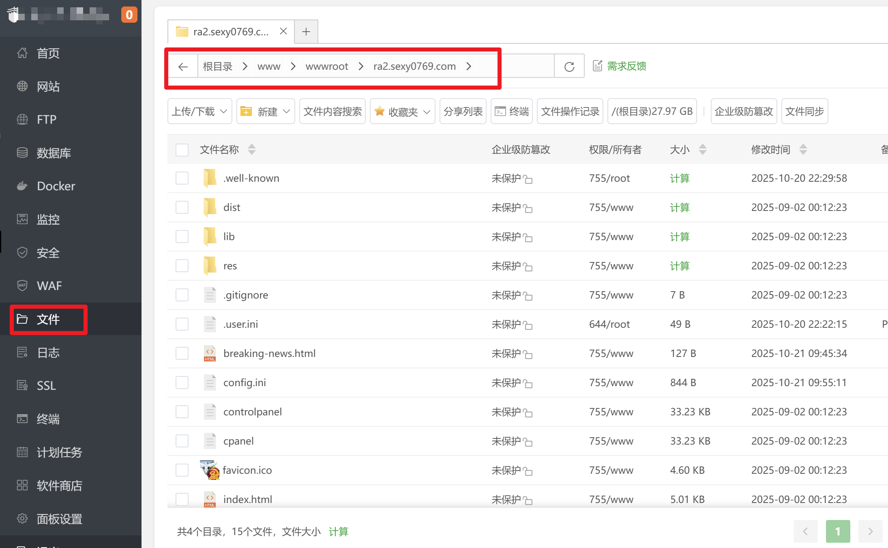
Task: Check the select-all files checkbox
Action: (x=182, y=150)
